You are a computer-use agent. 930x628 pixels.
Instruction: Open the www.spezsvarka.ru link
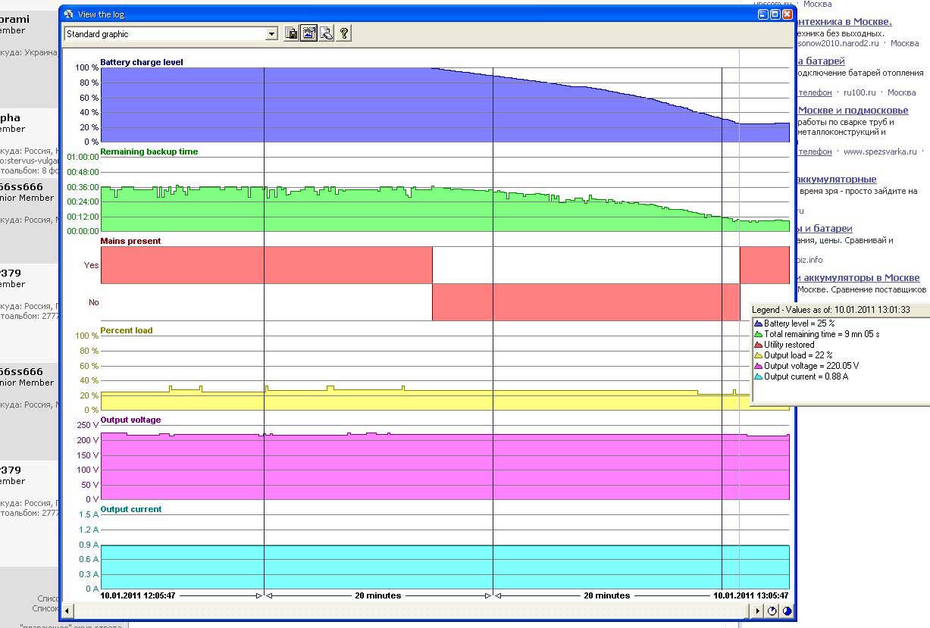click(880, 152)
